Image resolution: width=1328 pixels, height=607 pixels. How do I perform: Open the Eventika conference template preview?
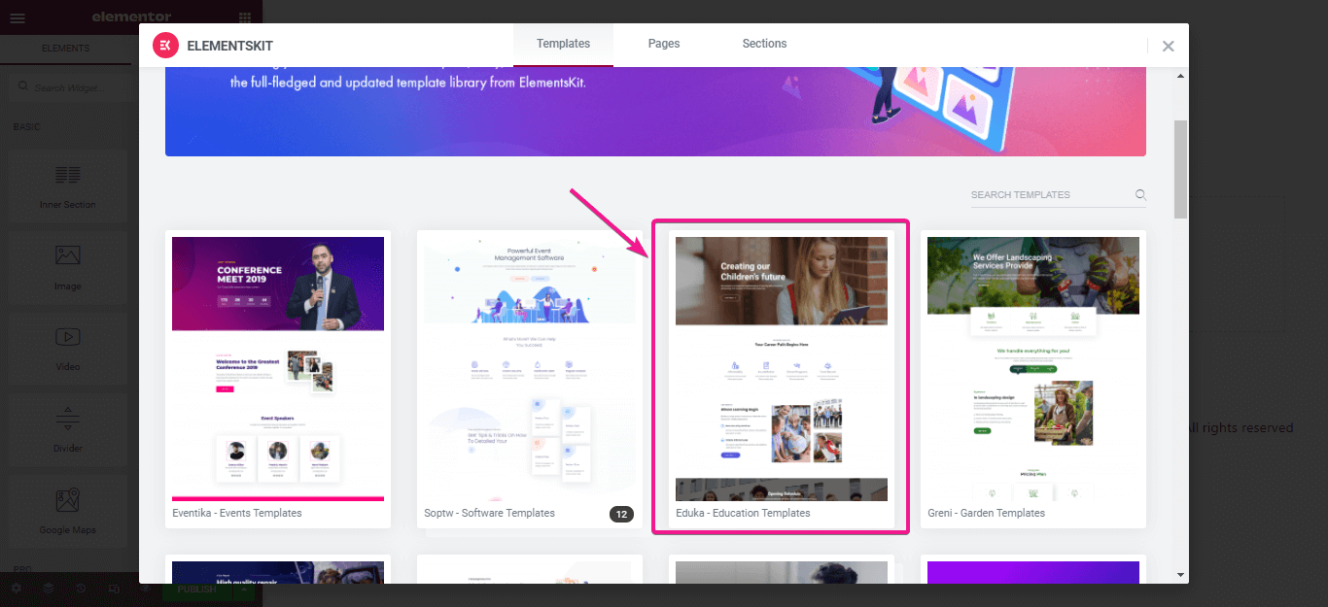click(x=278, y=369)
